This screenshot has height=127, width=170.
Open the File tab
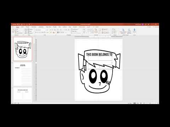13,27
